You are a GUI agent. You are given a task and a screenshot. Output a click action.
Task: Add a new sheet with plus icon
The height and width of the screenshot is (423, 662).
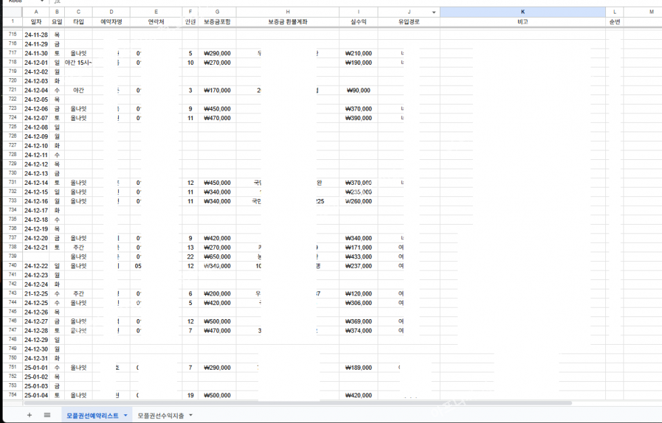29,415
